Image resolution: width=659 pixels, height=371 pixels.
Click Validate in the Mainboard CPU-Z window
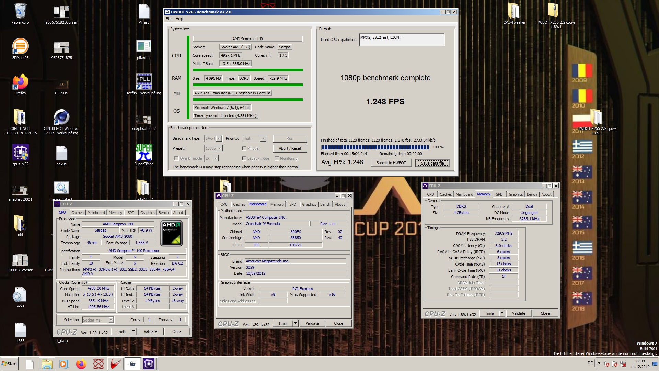312,323
